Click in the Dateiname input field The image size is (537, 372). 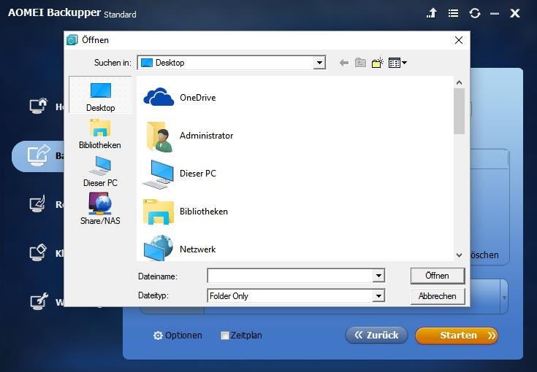[x=290, y=276]
